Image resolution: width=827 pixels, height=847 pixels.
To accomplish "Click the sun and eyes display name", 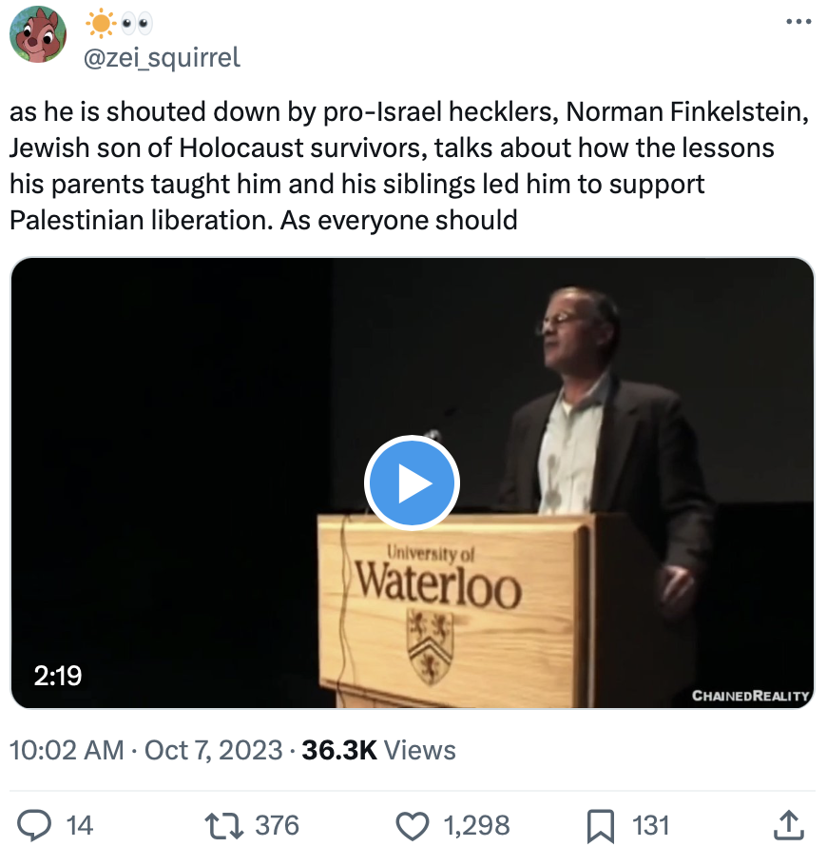I will (119, 23).
